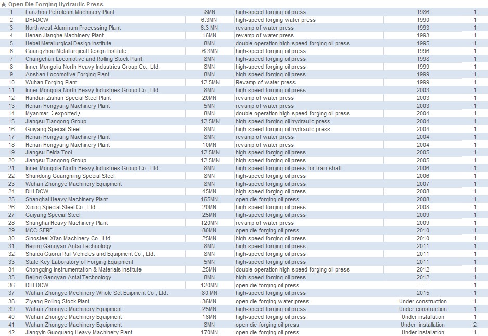Click the '80 MN' capacity in row 37

[x=210, y=293]
